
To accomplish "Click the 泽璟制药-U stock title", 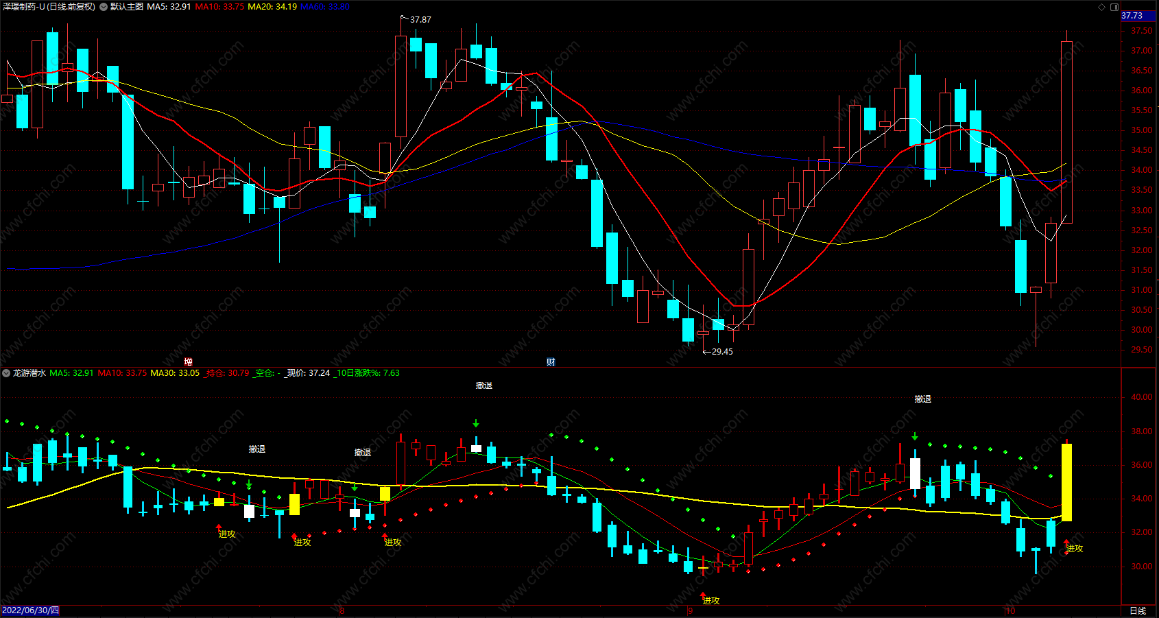I will coord(23,7).
